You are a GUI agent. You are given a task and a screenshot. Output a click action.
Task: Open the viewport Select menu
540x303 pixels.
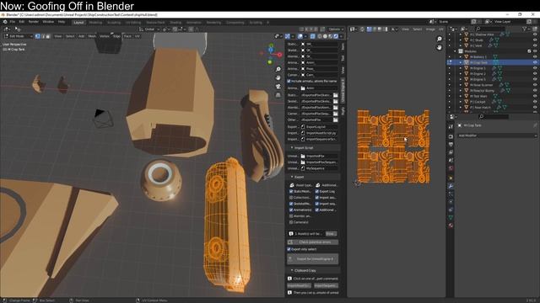[x=70, y=36]
